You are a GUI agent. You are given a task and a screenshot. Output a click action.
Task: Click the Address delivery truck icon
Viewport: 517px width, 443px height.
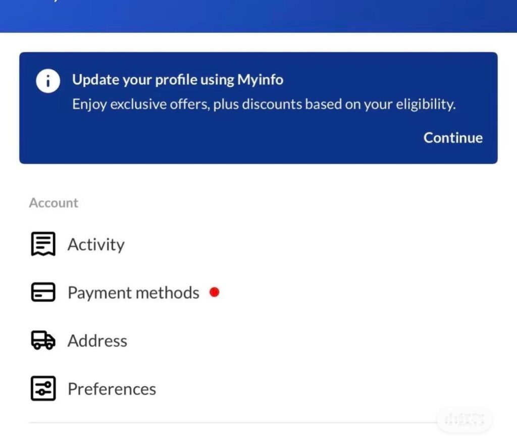coord(43,341)
